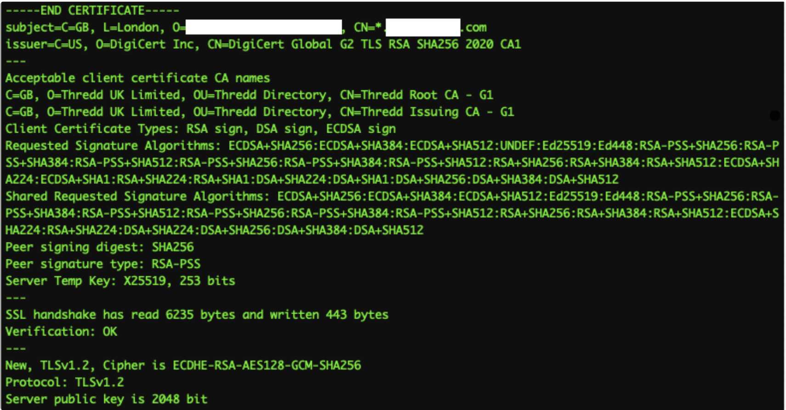The height and width of the screenshot is (410, 786).
Task: Click Shared Requested Signature Algorithms label
Action: tap(137, 197)
